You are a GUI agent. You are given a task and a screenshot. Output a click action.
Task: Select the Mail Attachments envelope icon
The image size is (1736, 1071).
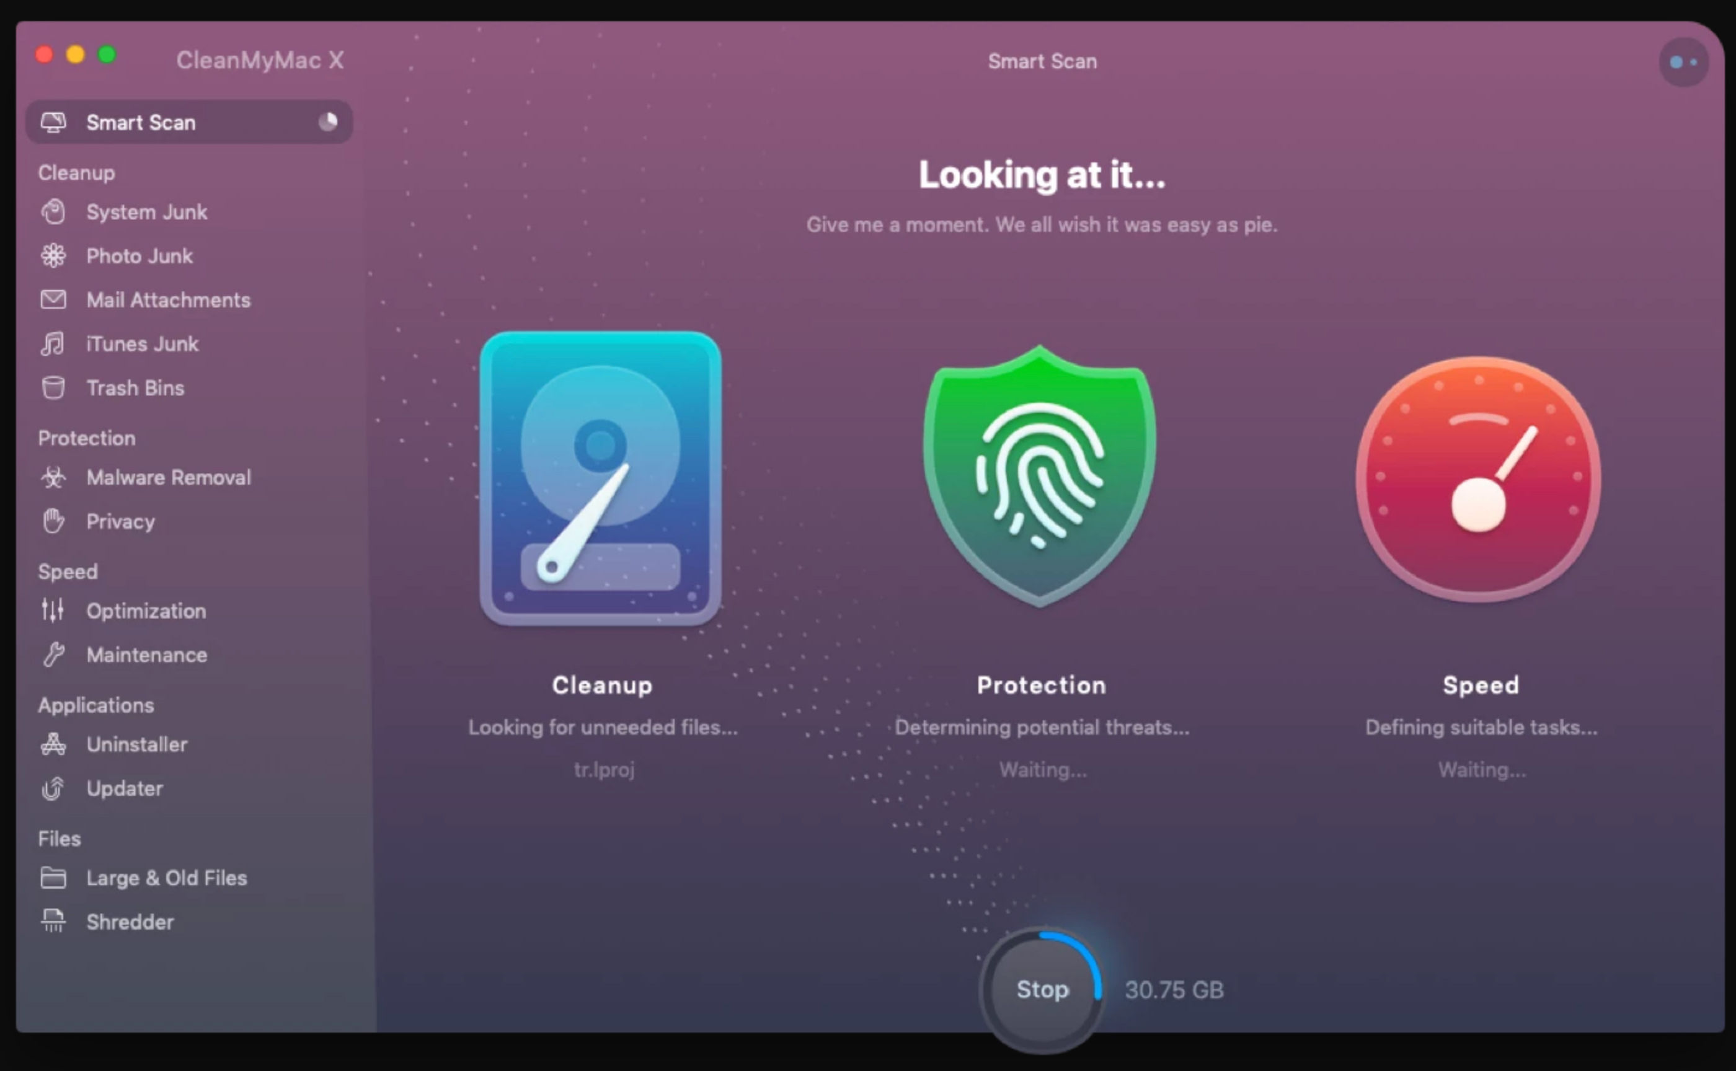click(53, 299)
